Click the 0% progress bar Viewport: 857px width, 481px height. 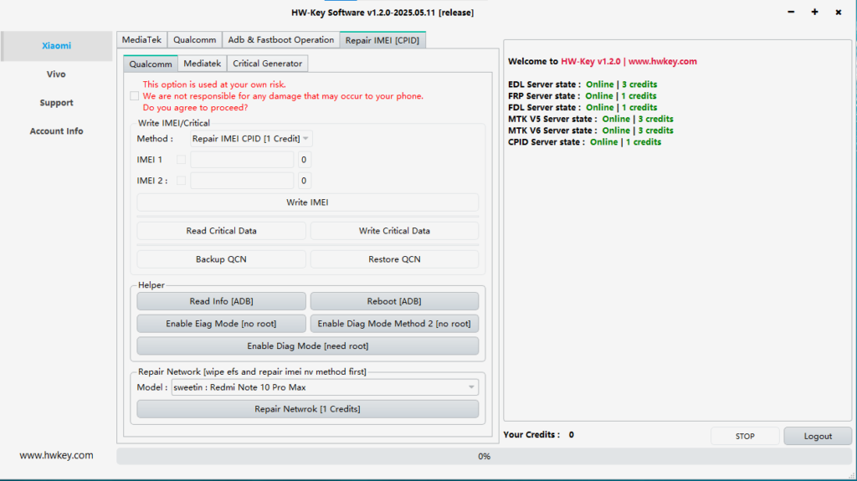pos(485,457)
